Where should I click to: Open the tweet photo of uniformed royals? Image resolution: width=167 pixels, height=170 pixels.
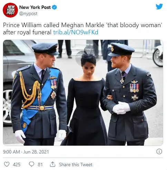click(x=83, y=93)
